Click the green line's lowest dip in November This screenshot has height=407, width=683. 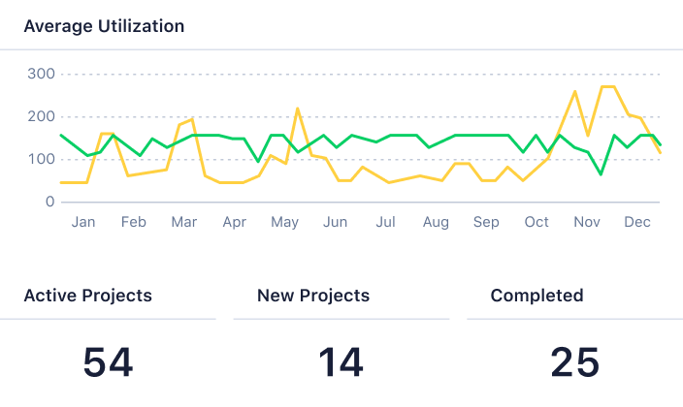pyautogui.click(x=601, y=173)
